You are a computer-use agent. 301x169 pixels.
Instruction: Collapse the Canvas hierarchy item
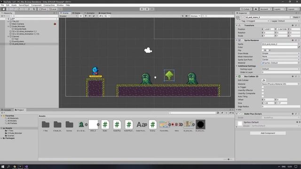point(8,37)
